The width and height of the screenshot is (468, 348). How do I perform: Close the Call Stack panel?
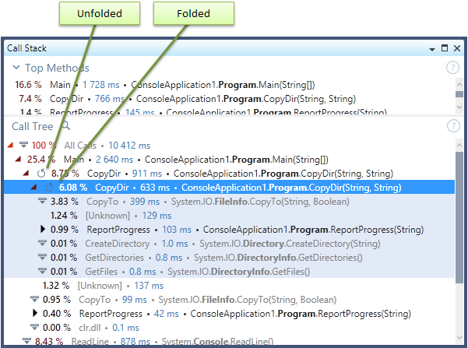457,48
